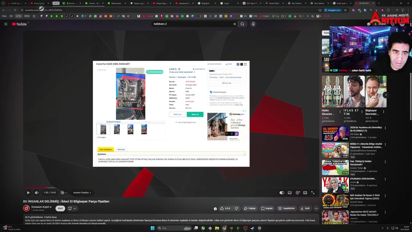The width and height of the screenshot is (412, 232).
Task: Open the Donanım Arşivi channel avatar
Action: [x=26, y=208]
